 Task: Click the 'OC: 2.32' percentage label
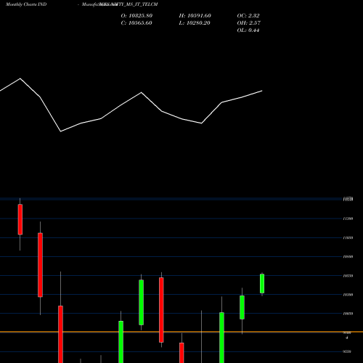248,16
